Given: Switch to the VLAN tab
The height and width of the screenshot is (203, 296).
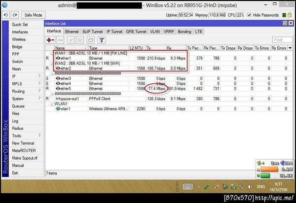Looking at the screenshot, I should (155, 32).
